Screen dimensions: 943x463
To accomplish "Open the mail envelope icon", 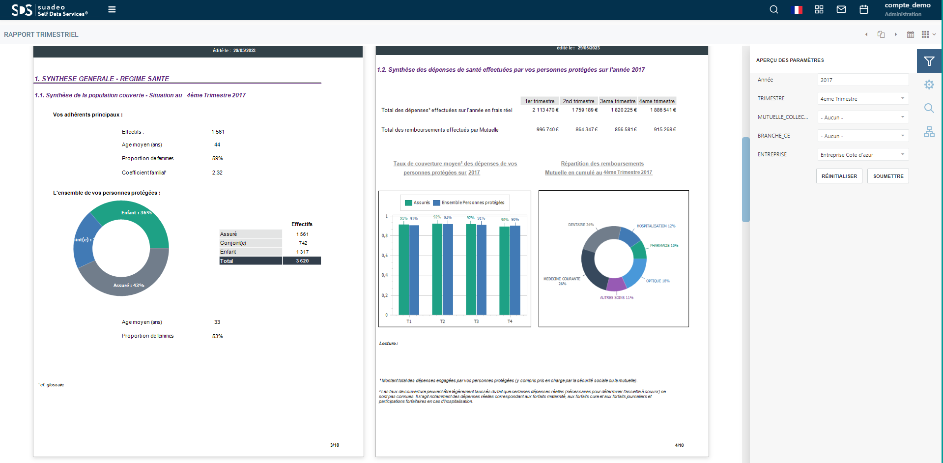I will pyautogui.click(x=841, y=9).
